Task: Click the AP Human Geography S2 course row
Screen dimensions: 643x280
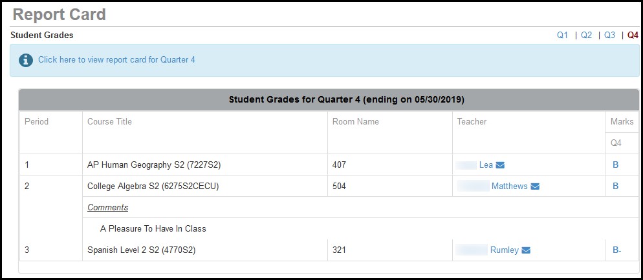Action: coord(154,165)
